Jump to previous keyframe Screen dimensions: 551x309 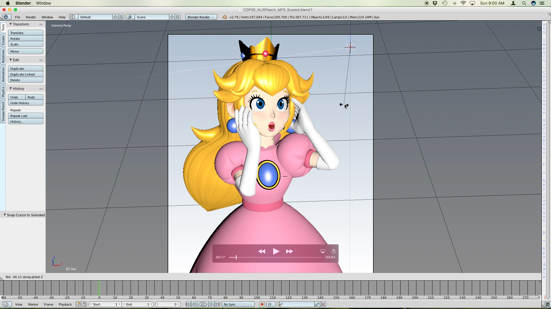[x=194, y=304]
